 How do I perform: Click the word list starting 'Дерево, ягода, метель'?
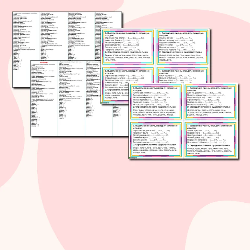click(128, 58)
